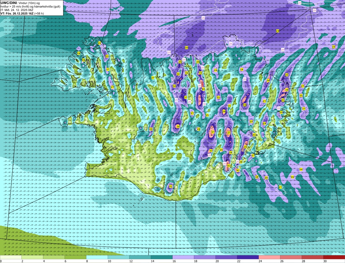345x263 pixels.
Task: Select the 2–4 m/s light yellow-green legend swatch
Action: 32,257
